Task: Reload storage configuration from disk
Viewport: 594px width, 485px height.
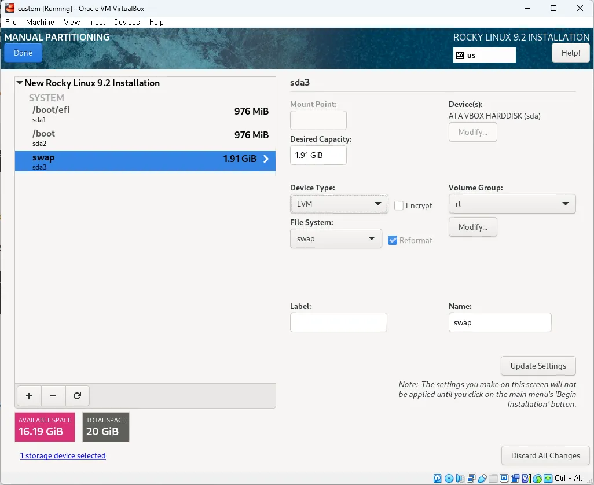Action: [x=77, y=396]
